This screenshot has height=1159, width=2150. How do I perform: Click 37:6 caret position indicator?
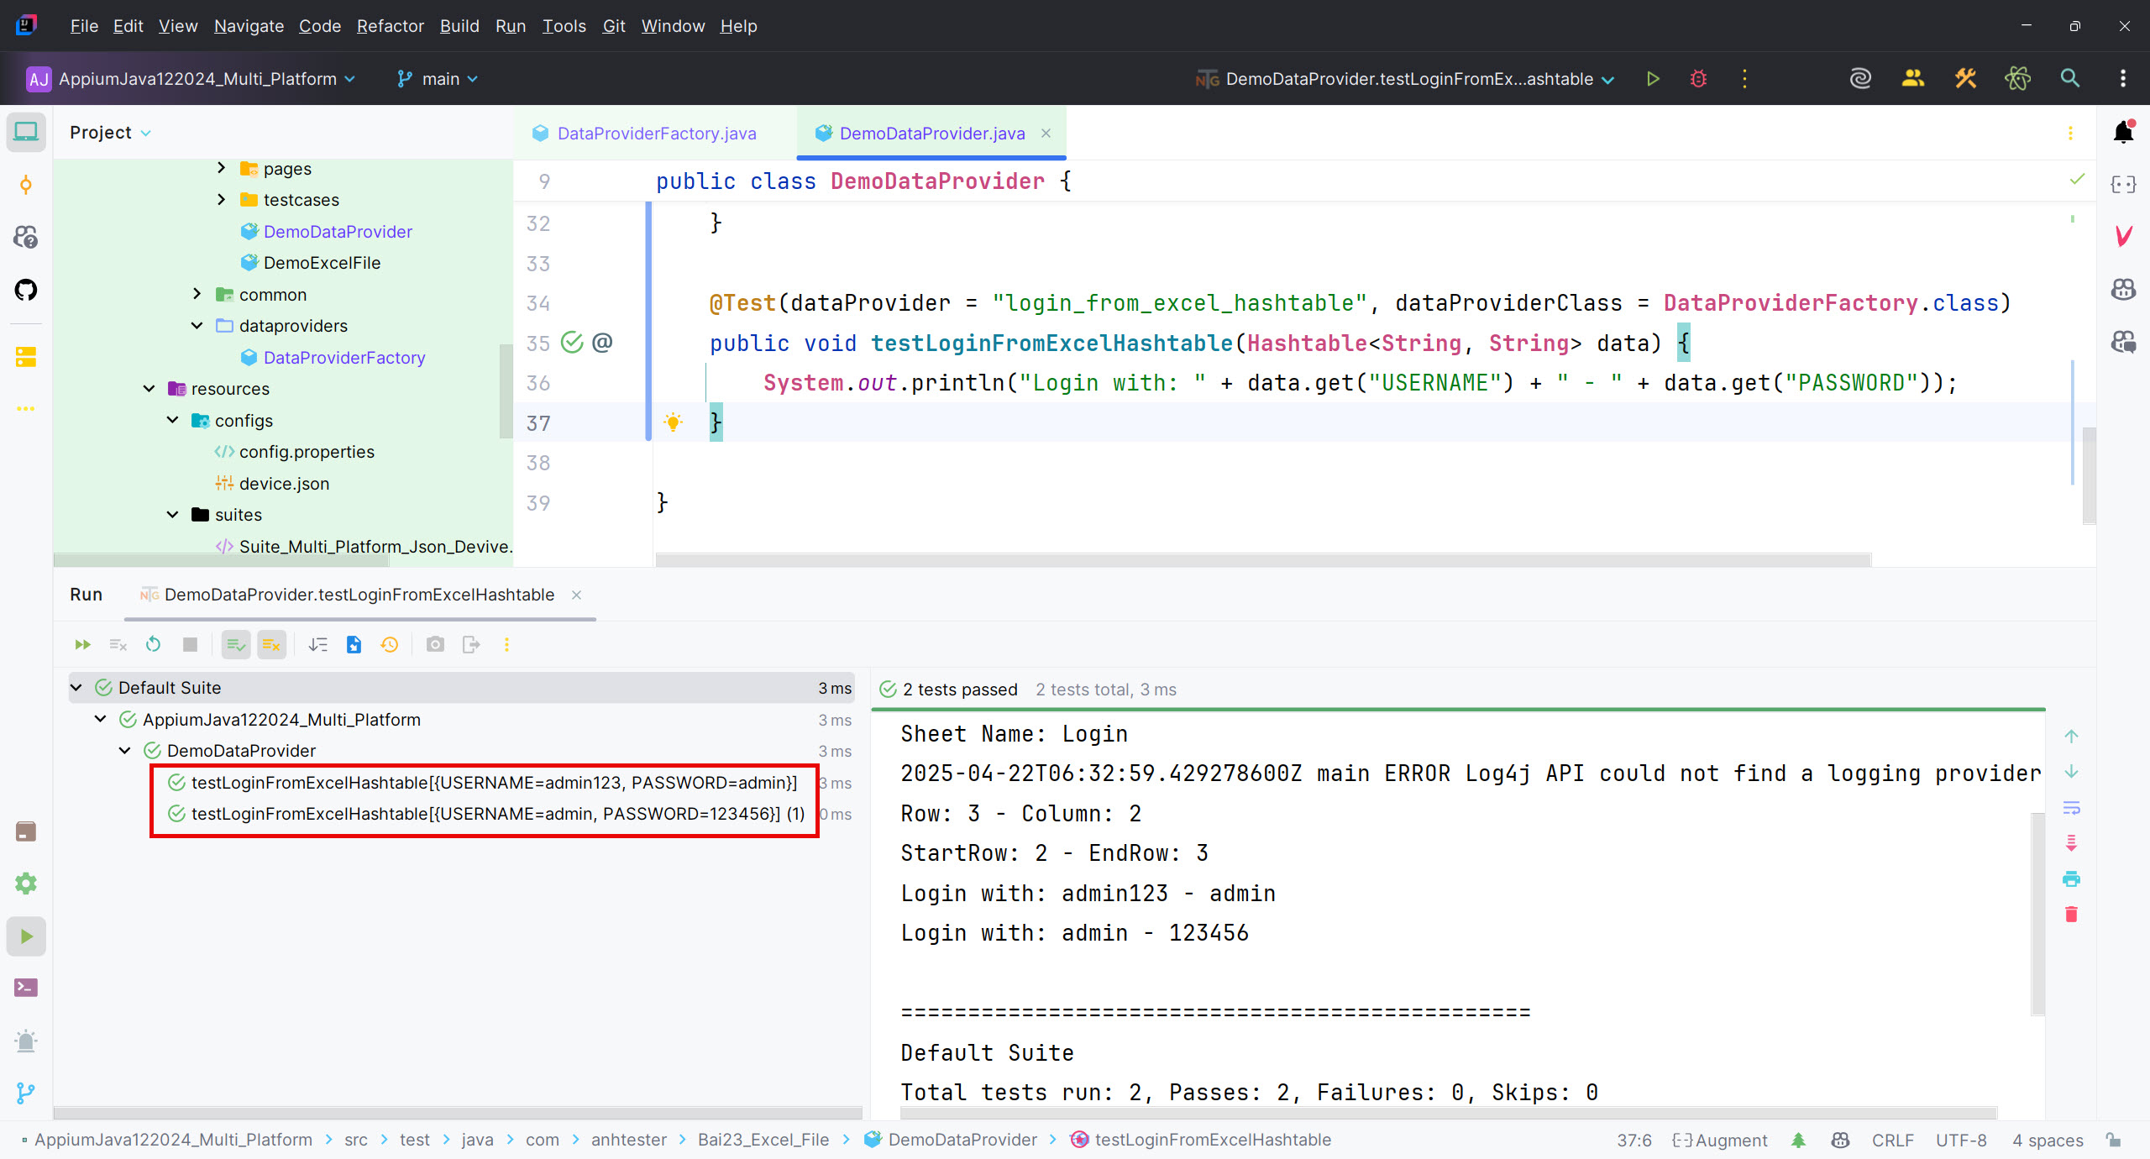click(1633, 1140)
